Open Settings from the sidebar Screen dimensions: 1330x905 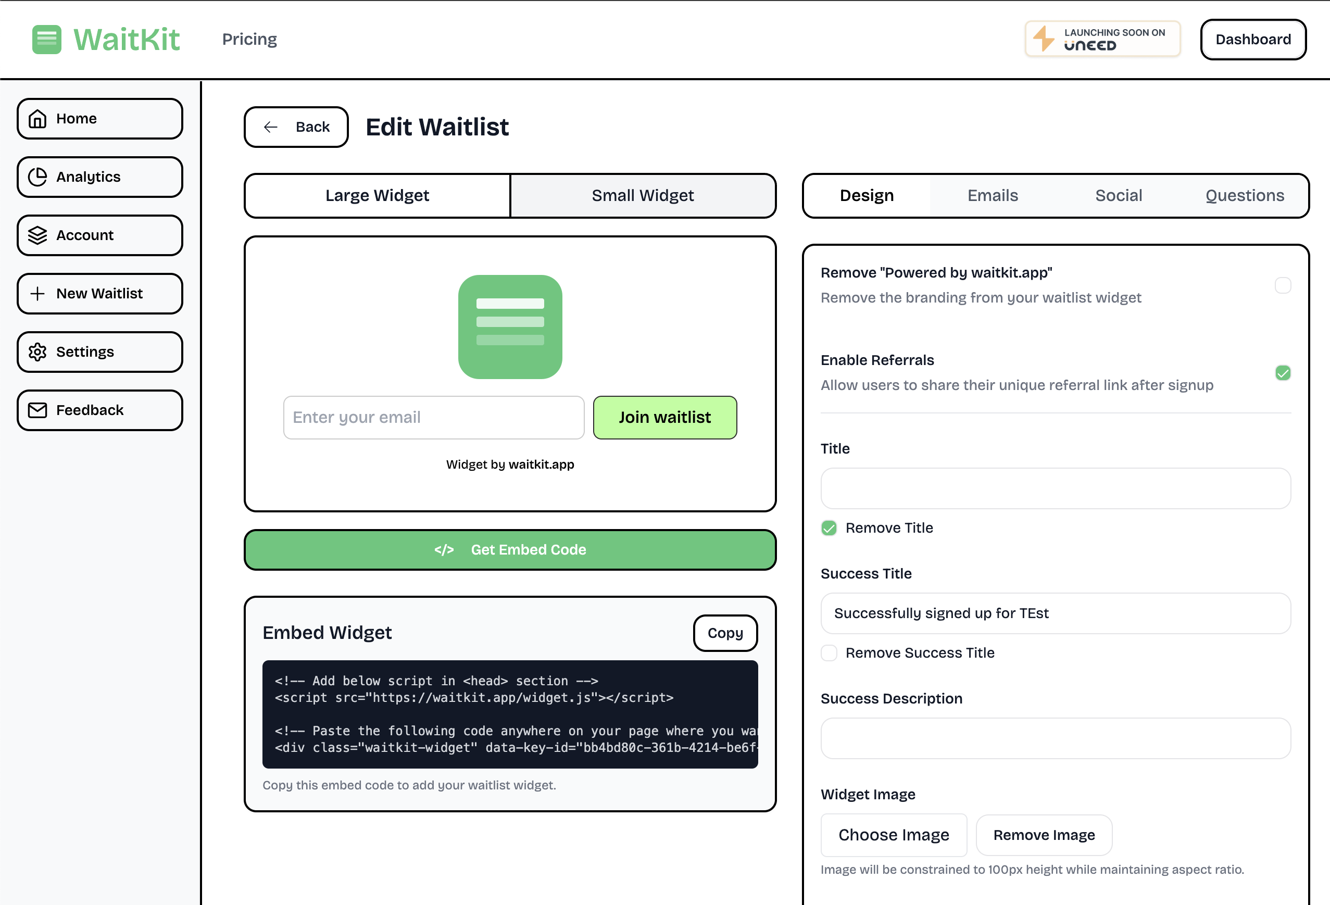(99, 352)
